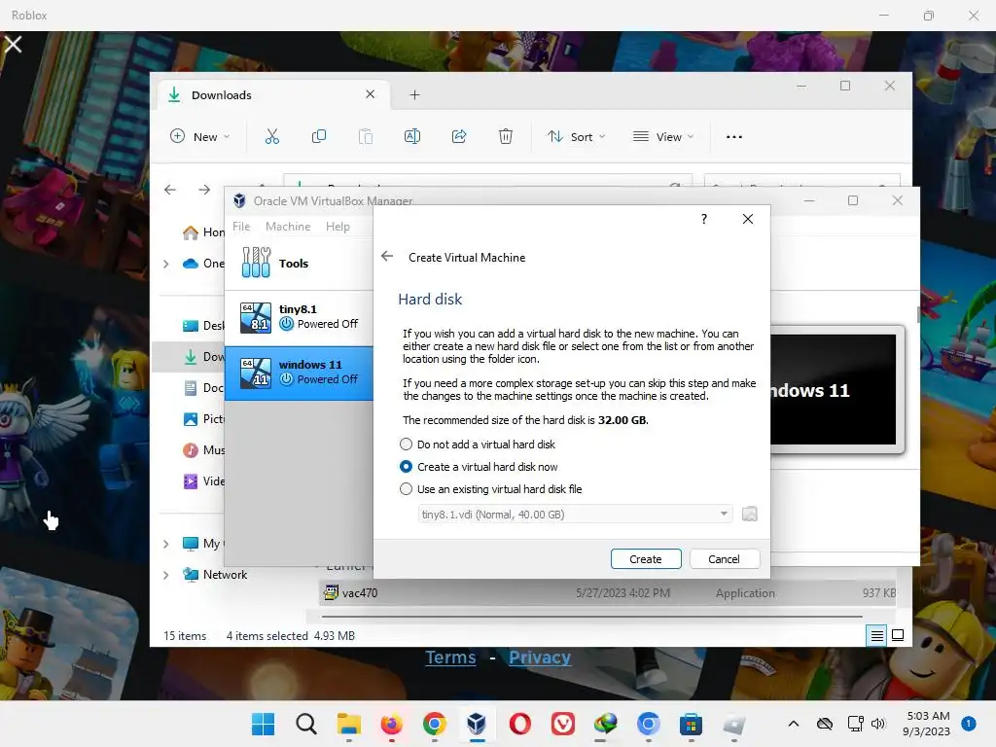Expand the Network sidebar item
Image resolution: width=996 pixels, height=747 pixels.
point(166,575)
